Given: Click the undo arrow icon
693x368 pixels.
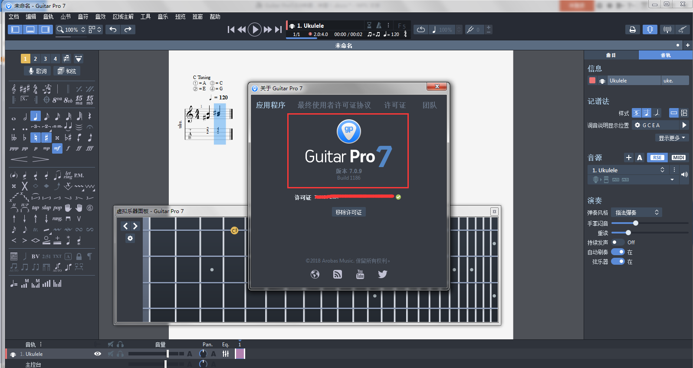Looking at the screenshot, I should [113, 30].
